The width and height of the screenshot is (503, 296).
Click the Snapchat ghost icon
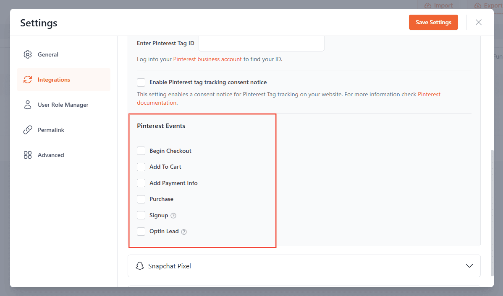click(140, 266)
